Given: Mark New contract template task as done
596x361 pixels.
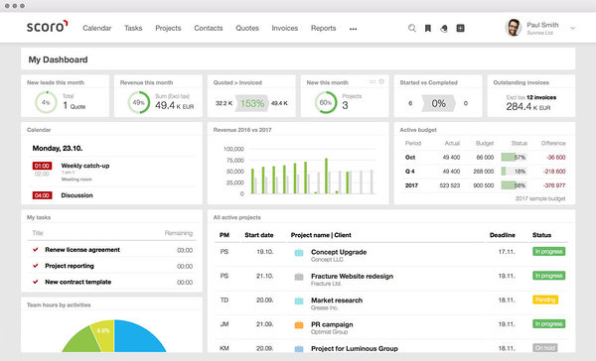Looking at the screenshot, I should (36, 282).
